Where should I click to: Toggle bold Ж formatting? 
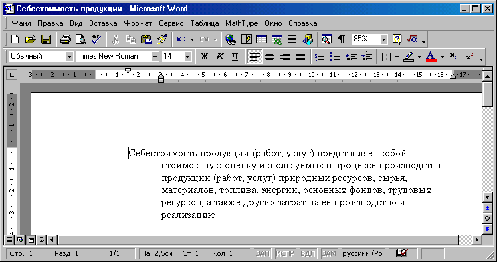coord(205,57)
